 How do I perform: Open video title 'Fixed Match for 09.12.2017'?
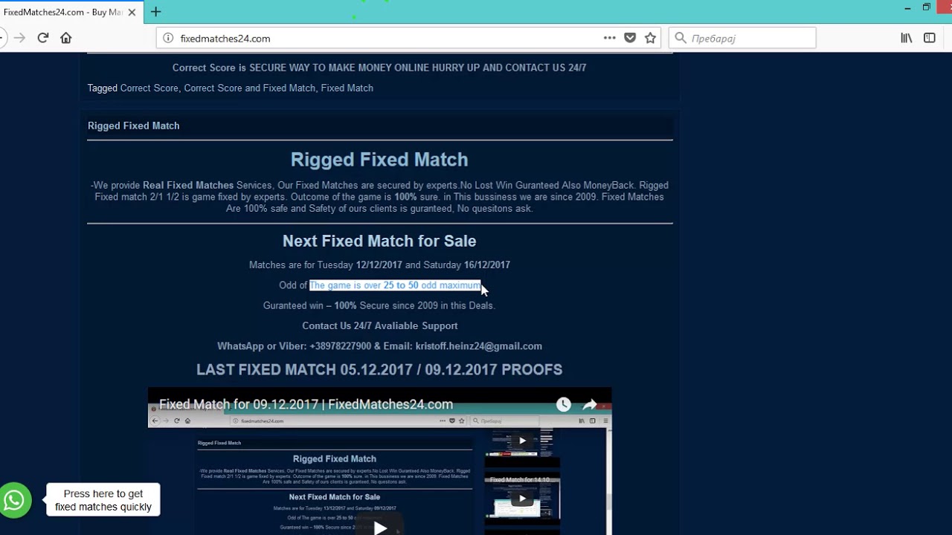point(306,404)
